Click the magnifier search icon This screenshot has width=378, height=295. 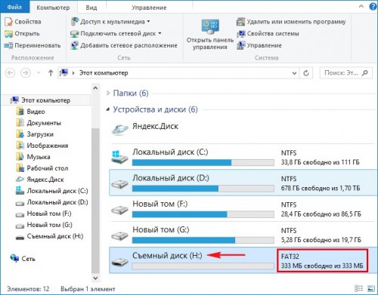(x=364, y=73)
